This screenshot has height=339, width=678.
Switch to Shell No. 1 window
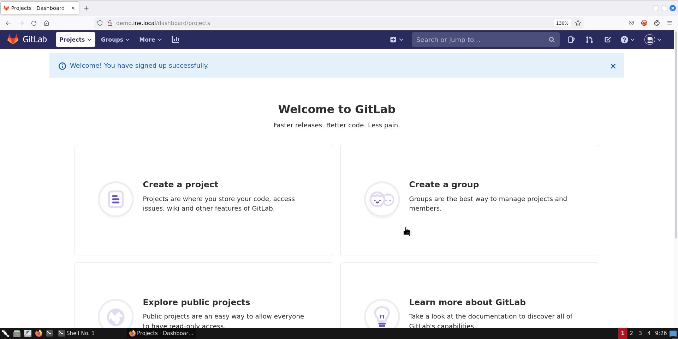pos(77,333)
